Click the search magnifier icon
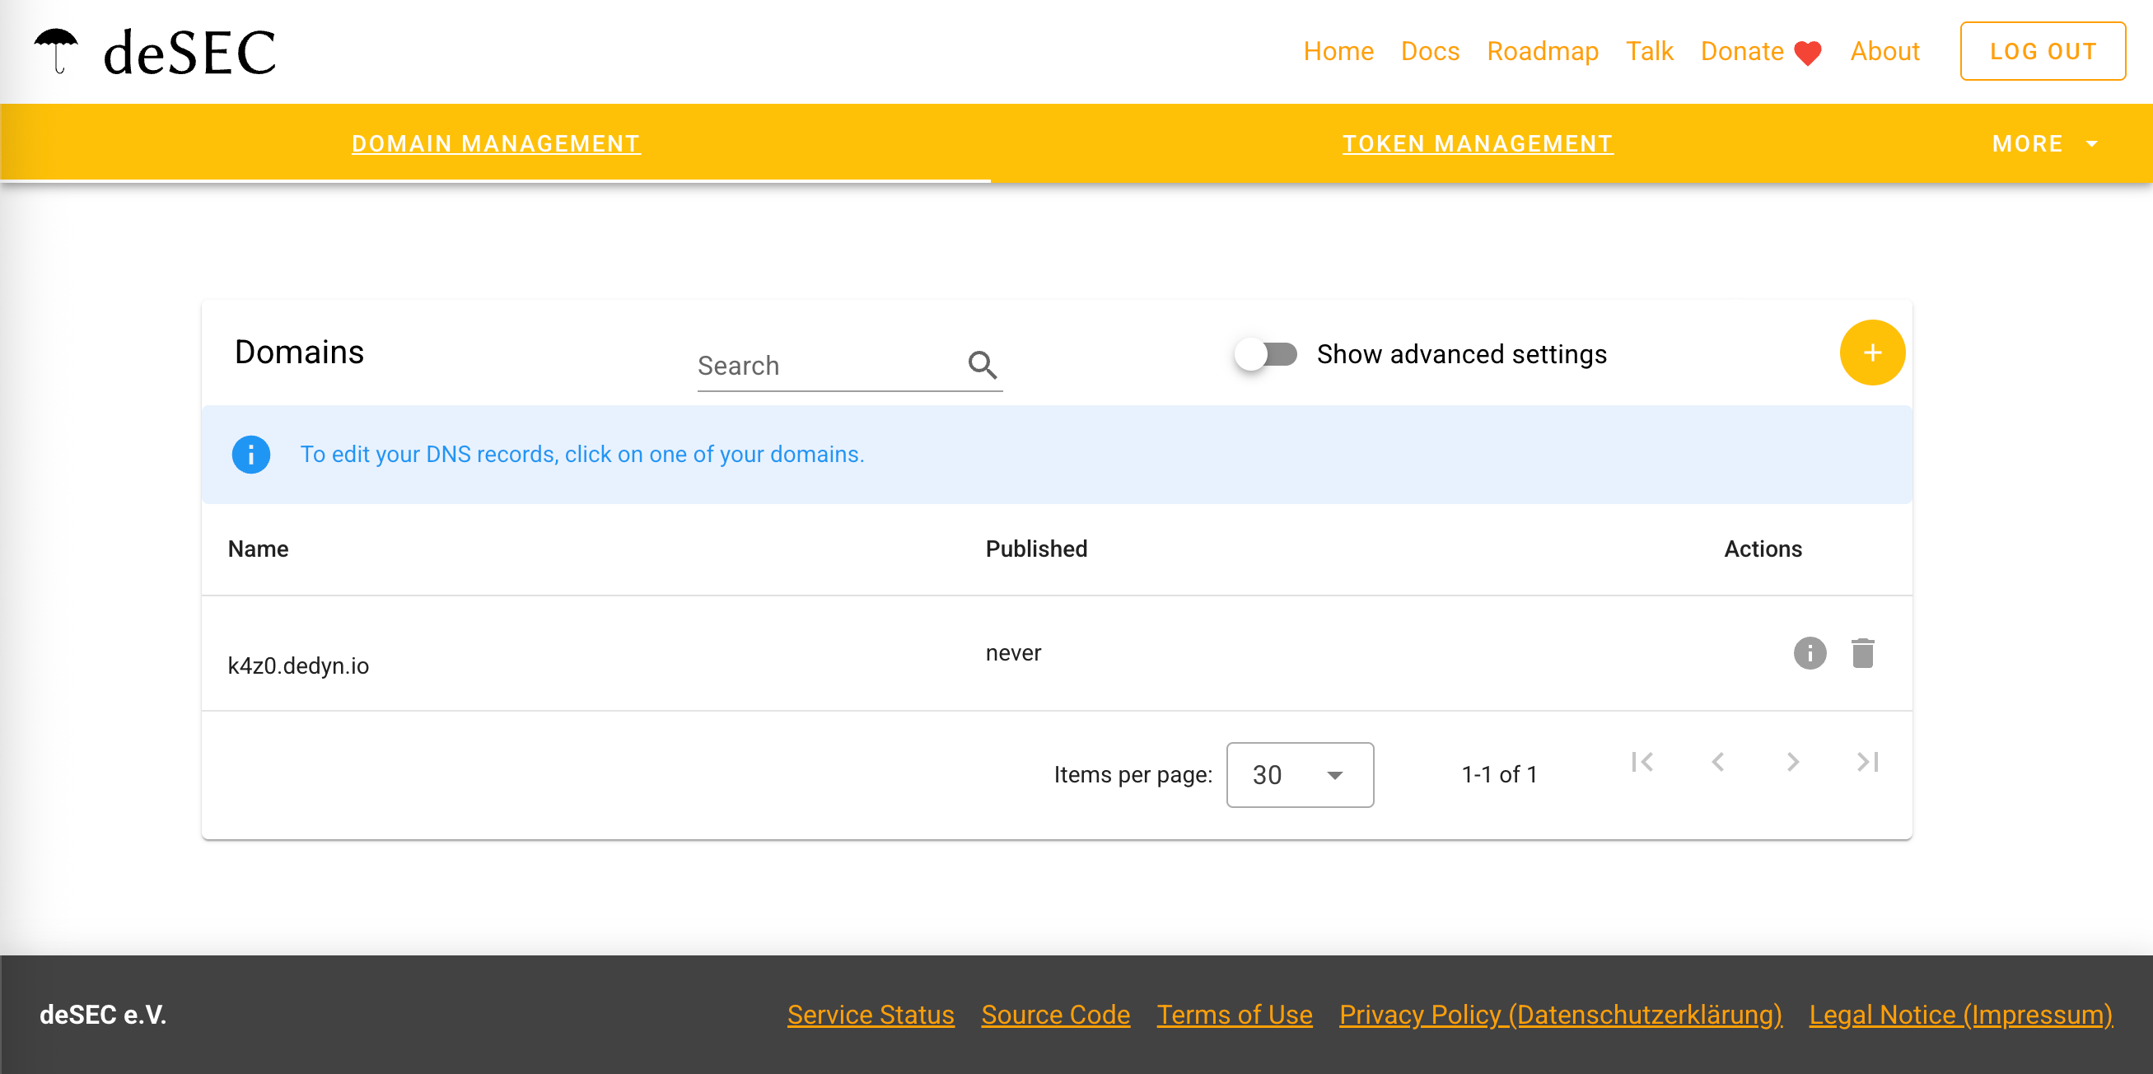Viewport: 2153px width, 1074px height. pos(982,365)
